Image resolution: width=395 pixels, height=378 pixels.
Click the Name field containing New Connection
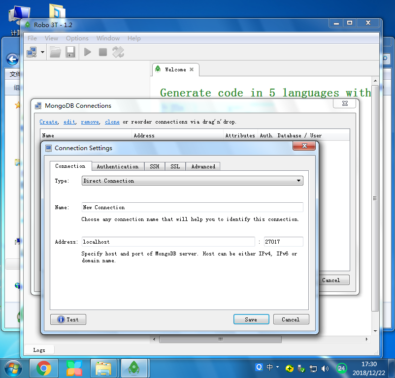[193, 207]
